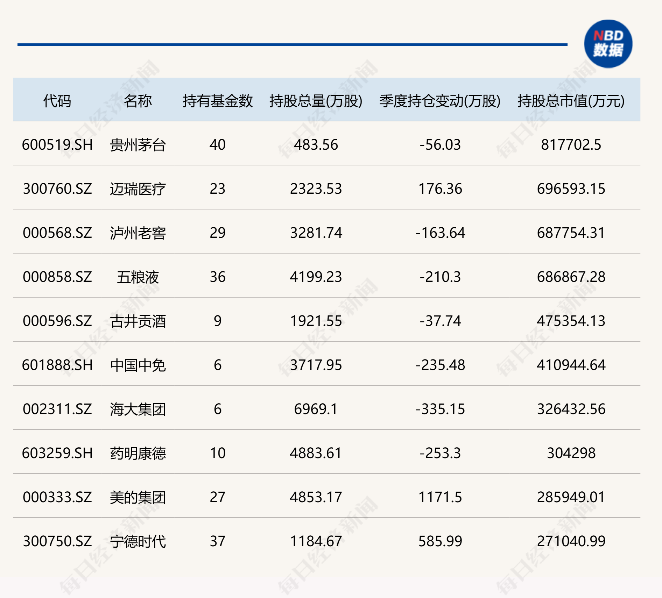The height and width of the screenshot is (598, 662).
Task: Select stock code 000568.SZ
Action: pos(57,233)
